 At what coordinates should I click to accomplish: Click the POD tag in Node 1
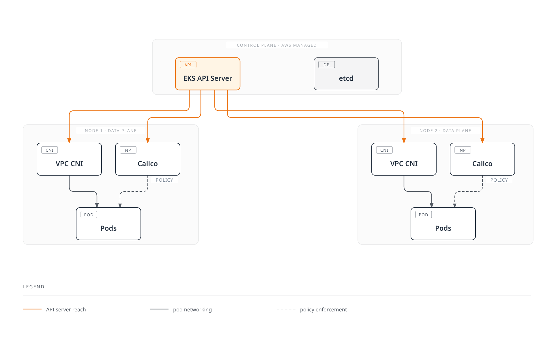89,215
